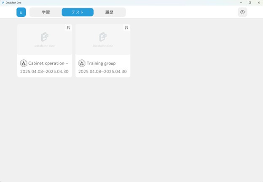263x182 pixels.
Task: Click person icon on Cabinet operation card
Action: click(68, 28)
